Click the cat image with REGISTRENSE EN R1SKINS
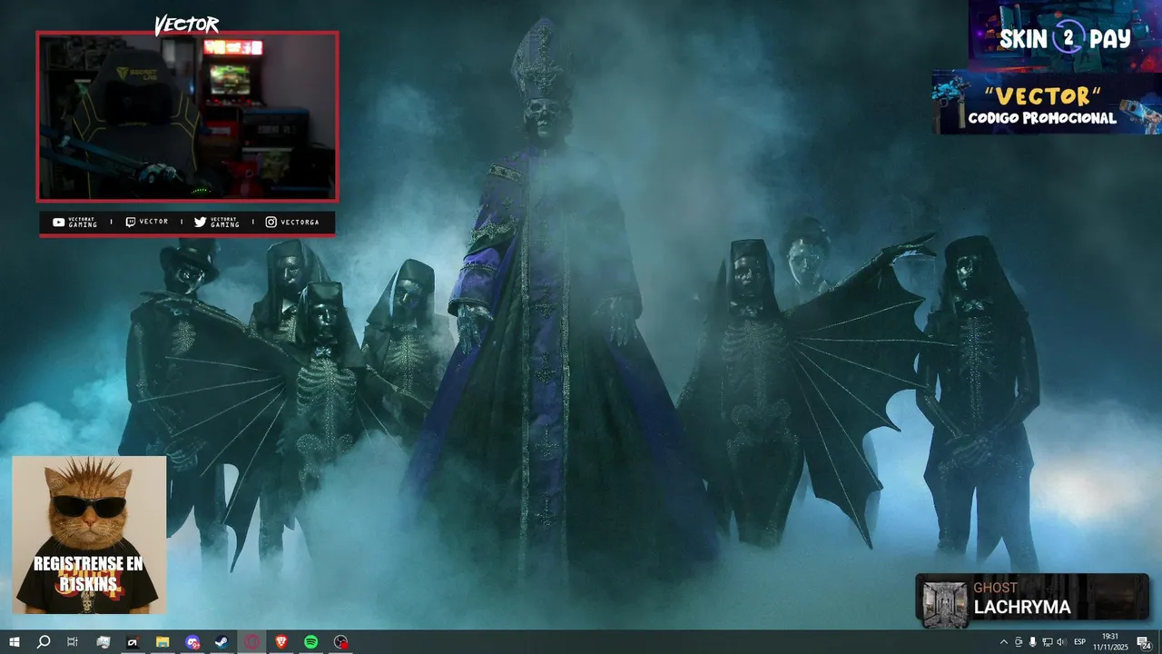1162x654 pixels. (x=89, y=535)
